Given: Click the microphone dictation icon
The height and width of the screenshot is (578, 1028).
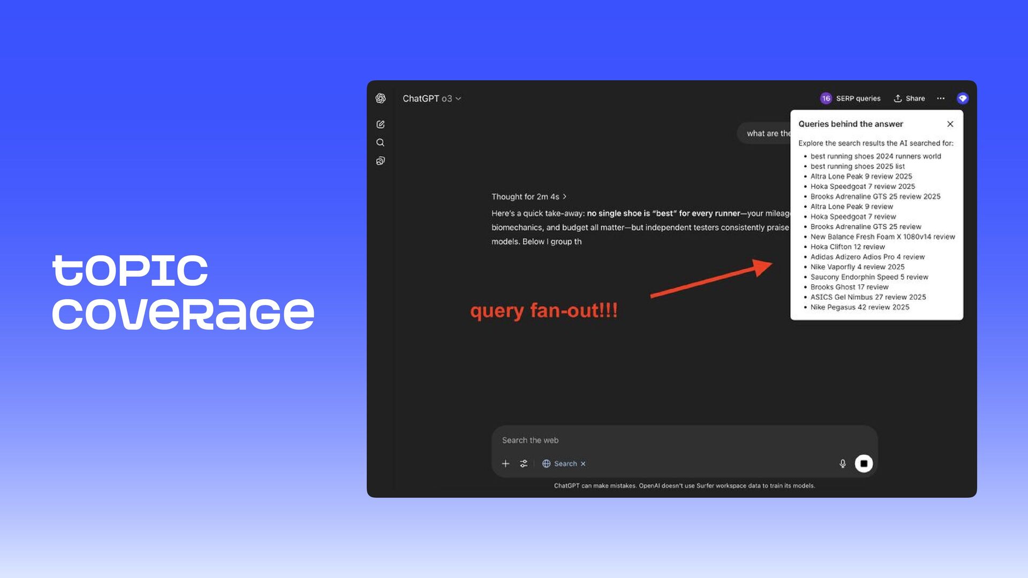Looking at the screenshot, I should pos(842,463).
